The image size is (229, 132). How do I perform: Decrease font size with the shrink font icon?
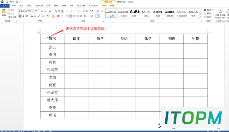click(45, 11)
